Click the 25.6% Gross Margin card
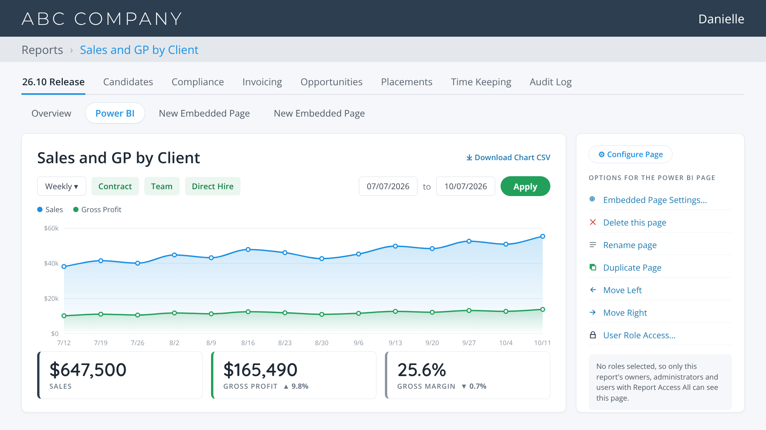This screenshot has width=766, height=430. tap(468, 375)
